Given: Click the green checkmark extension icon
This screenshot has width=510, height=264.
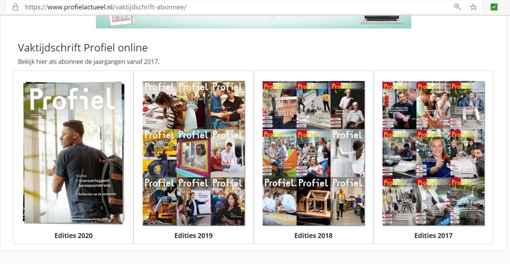Looking at the screenshot, I should pyautogui.click(x=494, y=7).
